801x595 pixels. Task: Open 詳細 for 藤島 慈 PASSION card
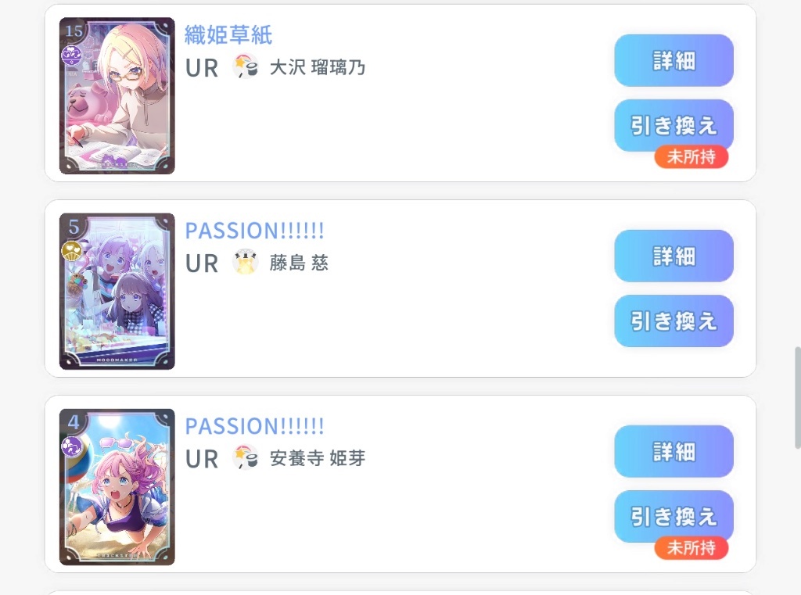point(673,256)
